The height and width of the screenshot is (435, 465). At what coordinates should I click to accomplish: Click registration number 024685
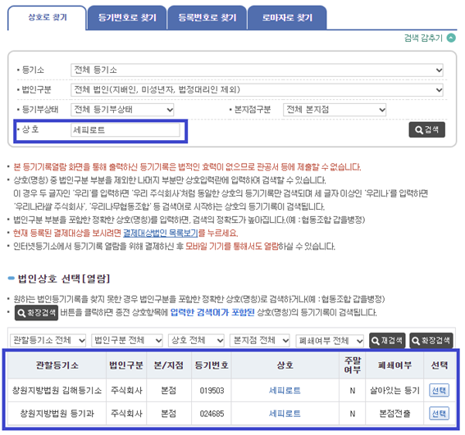pos(212,414)
